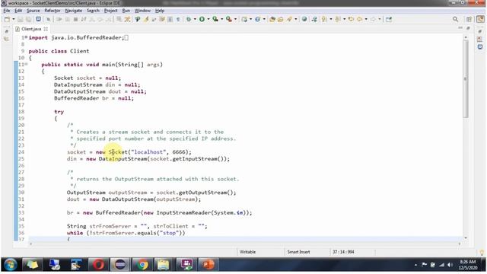487x274 pixels.
Task: Click the Next Annotation toolbar icon
Action: [324, 19]
